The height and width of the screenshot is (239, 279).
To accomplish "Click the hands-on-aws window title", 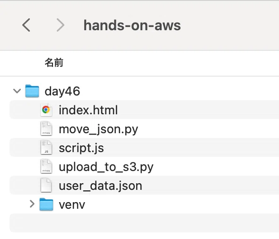I will point(132,25).
